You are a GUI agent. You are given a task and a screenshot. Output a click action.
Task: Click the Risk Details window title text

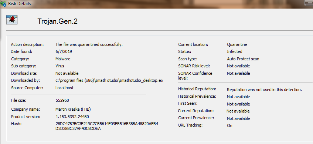coord(20,4)
